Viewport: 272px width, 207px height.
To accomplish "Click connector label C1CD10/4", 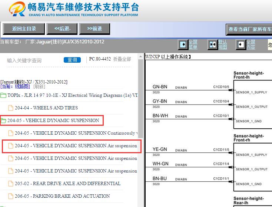I will tap(221, 101).
